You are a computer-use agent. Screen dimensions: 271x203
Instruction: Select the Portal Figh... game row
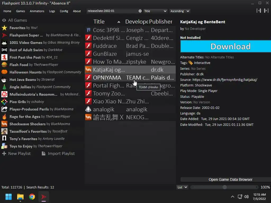(130, 86)
